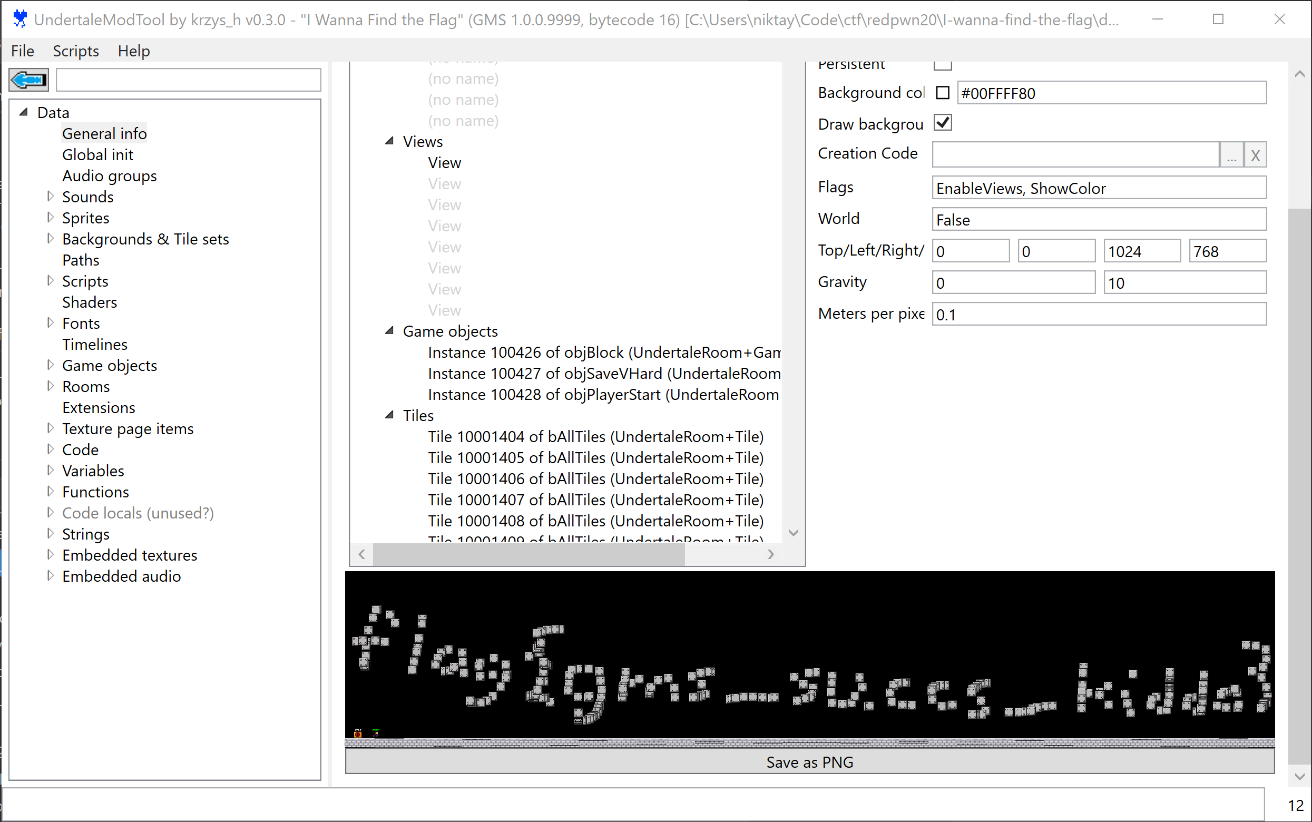
Task: Expand the Sprites tree node
Action: (50, 218)
